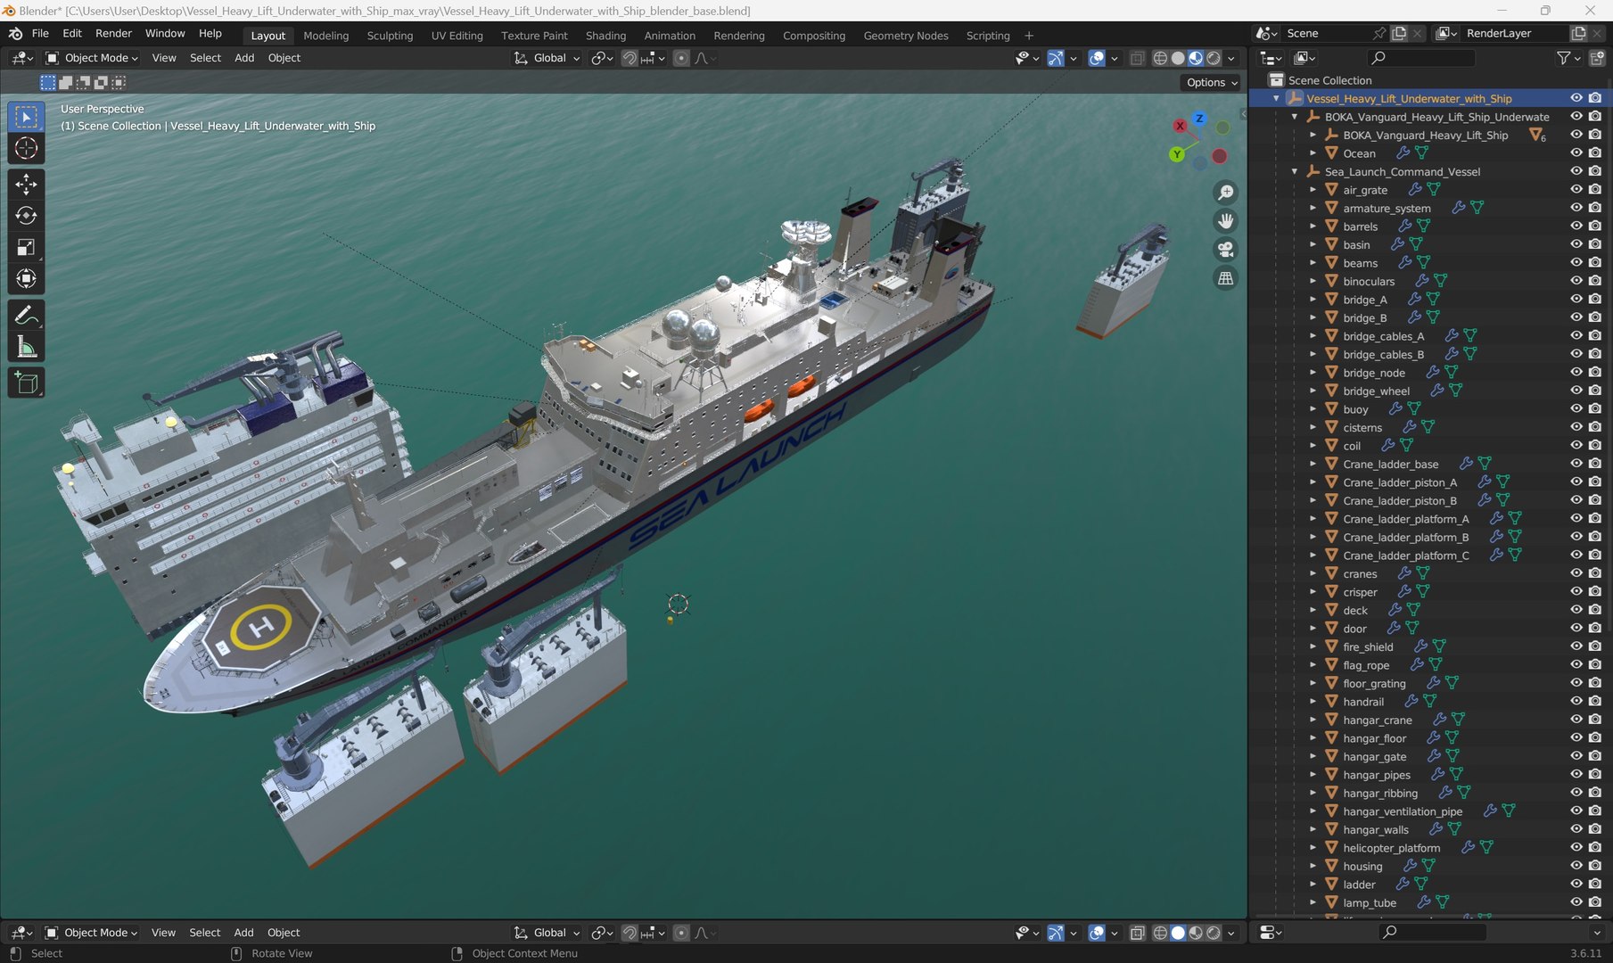Open Object Mode dropdown in top header
The width and height of the screenshot is (1613, 963).
pos(93,58)
